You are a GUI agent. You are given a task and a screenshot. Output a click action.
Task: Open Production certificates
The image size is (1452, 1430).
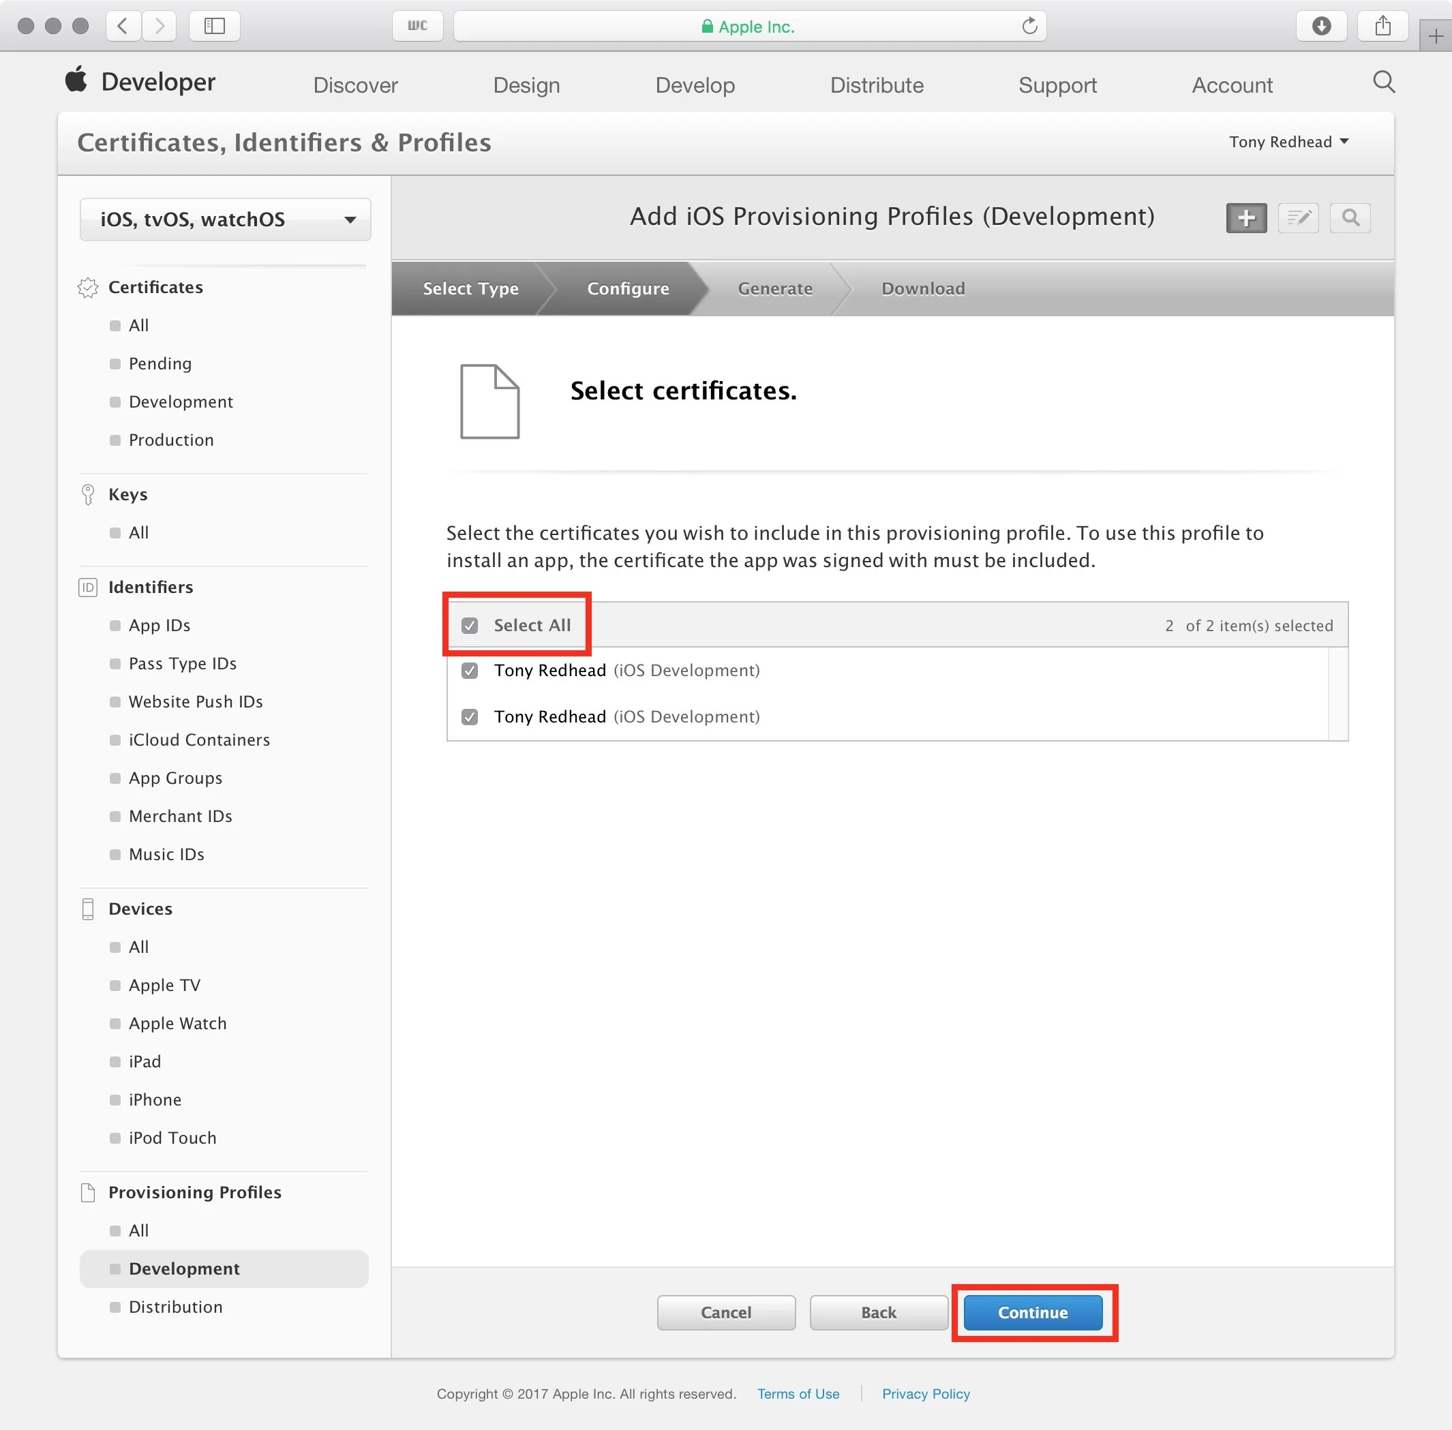[170, 440]
